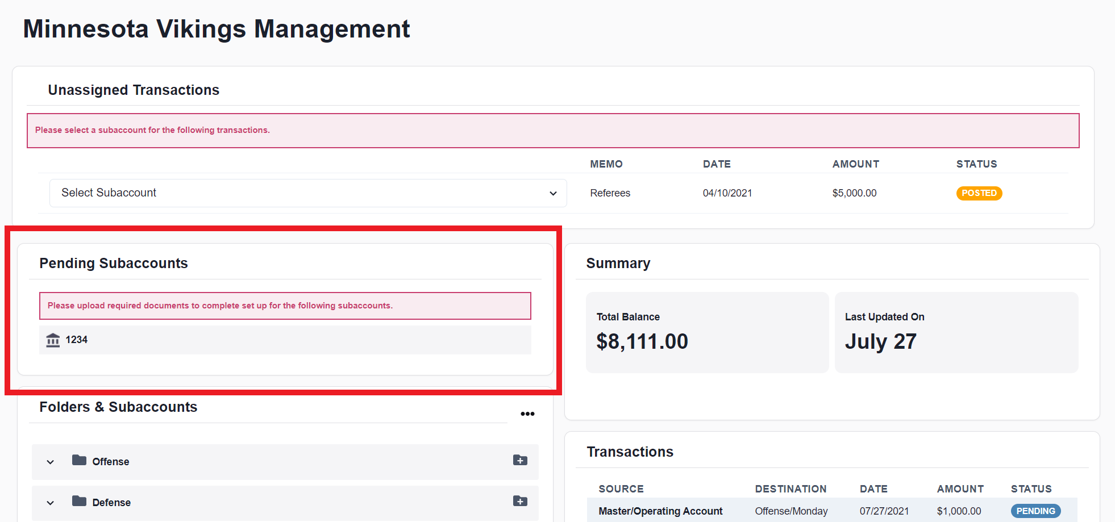Select the Master/Operating Account transaction row
The width and height of the screenshot is (1115, 522).
[660, 511]
